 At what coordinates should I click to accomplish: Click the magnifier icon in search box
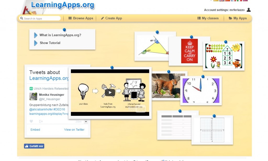22,18
